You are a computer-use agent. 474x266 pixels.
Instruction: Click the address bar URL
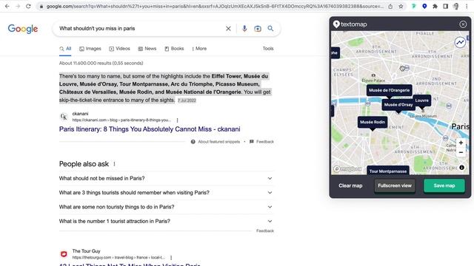click(215, 6)
